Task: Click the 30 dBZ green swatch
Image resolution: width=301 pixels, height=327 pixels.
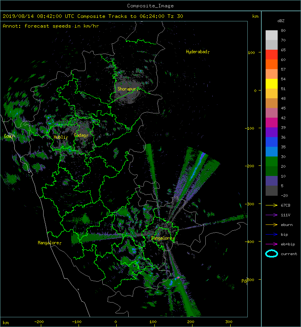Action: pos(271,161)
